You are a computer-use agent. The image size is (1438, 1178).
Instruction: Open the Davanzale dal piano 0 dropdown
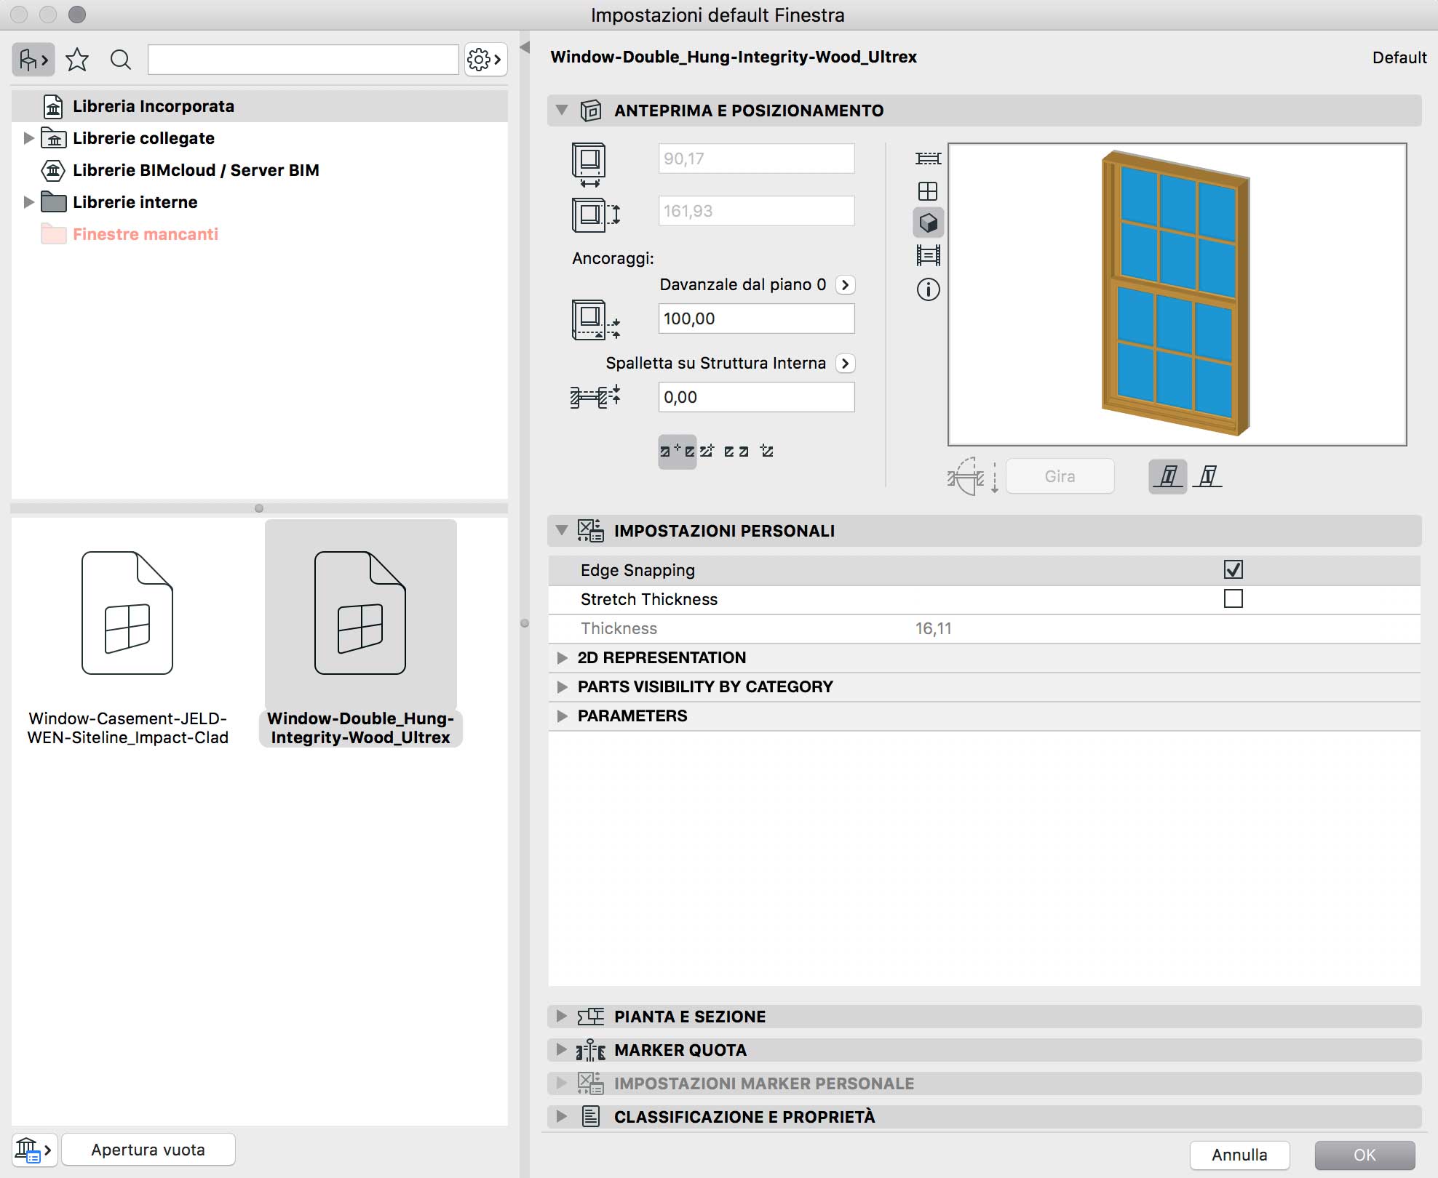[x=845, y=284]
